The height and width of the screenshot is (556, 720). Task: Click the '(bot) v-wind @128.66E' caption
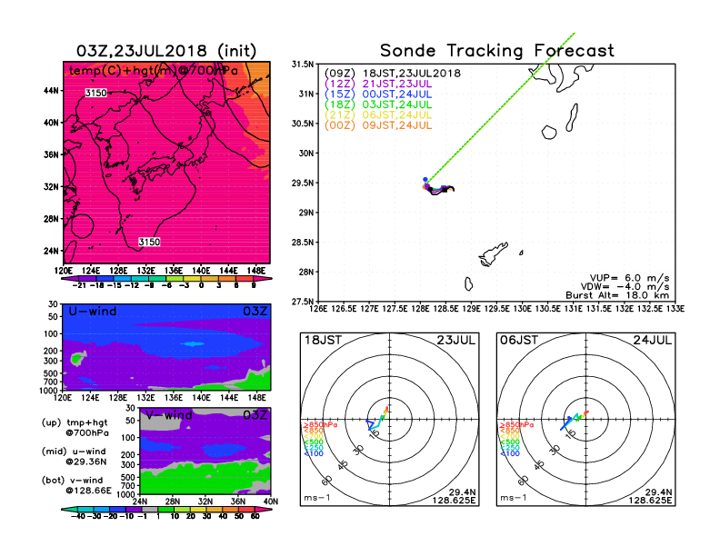pyautogui.click(x=76, y=485)
